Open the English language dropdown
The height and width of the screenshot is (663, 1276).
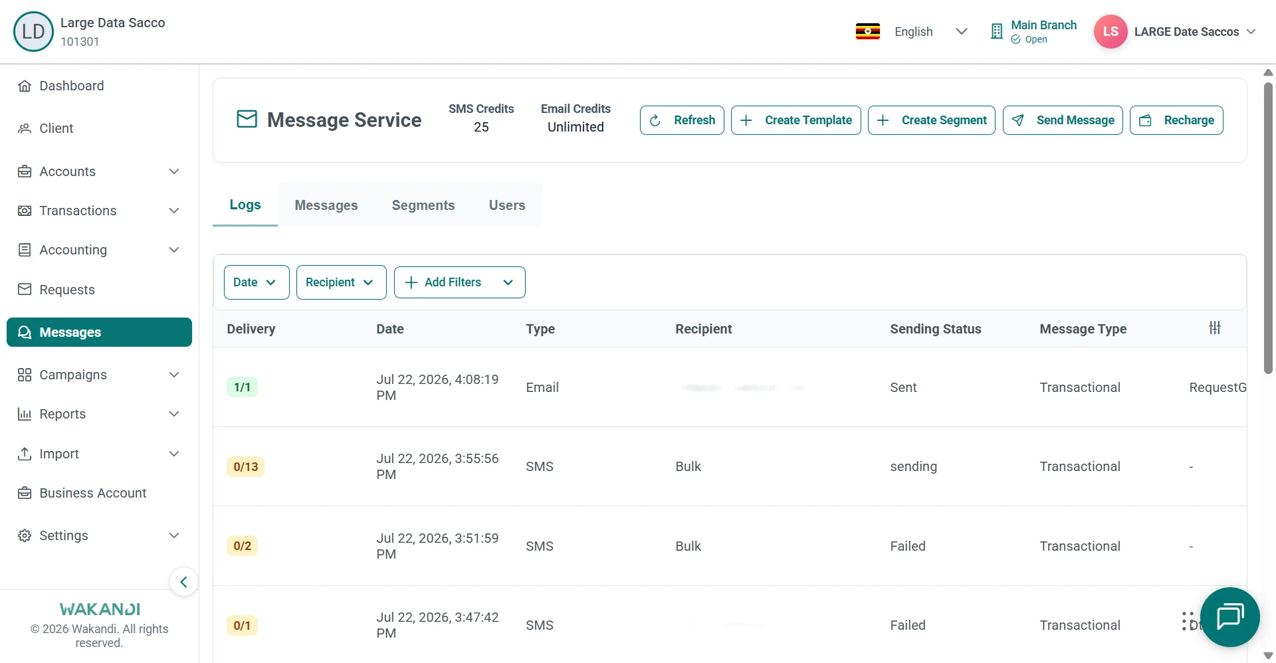tap(930, 31)
